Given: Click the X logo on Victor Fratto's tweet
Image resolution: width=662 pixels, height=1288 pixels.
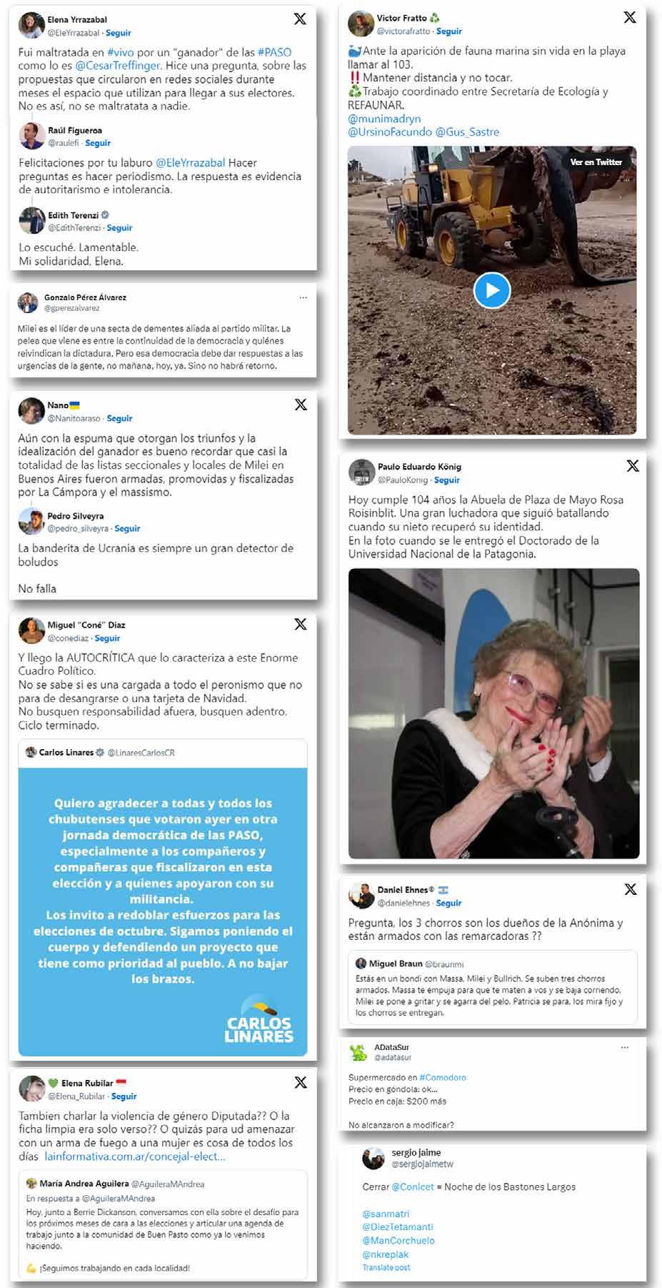Looking at the screenshot, I should tap(630, 17).
